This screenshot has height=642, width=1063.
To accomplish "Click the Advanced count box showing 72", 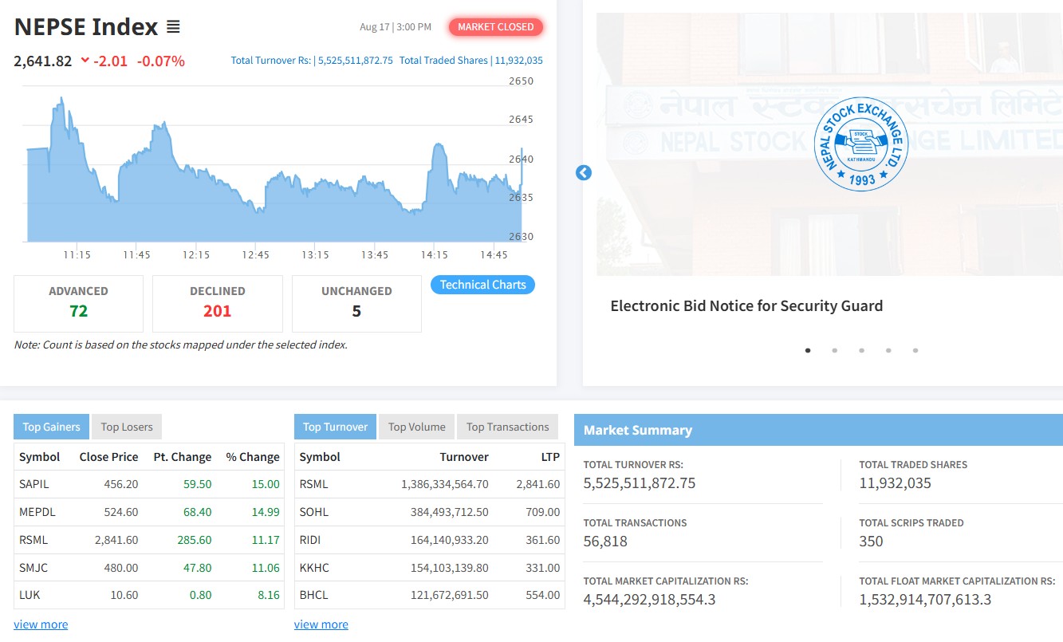I will click(78, 303).
